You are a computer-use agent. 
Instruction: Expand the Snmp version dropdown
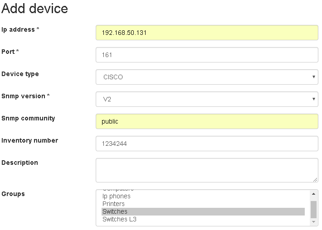pyautogui.click(x=207, y=99)
